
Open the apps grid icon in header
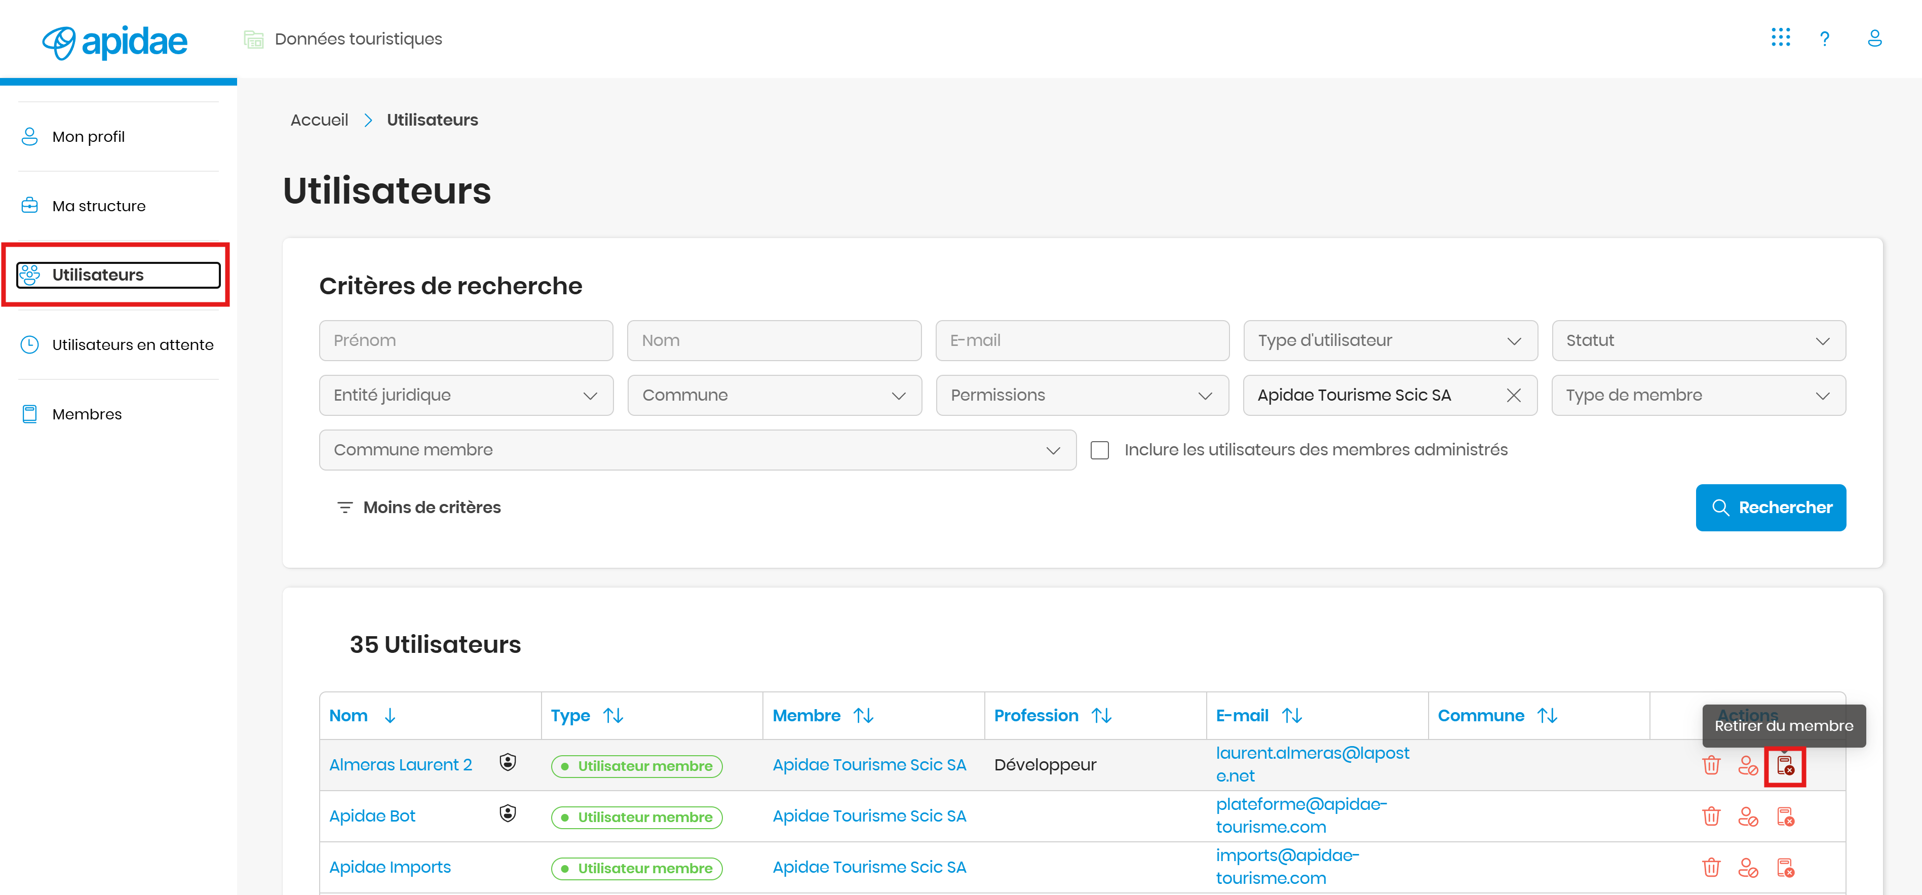1780,37
